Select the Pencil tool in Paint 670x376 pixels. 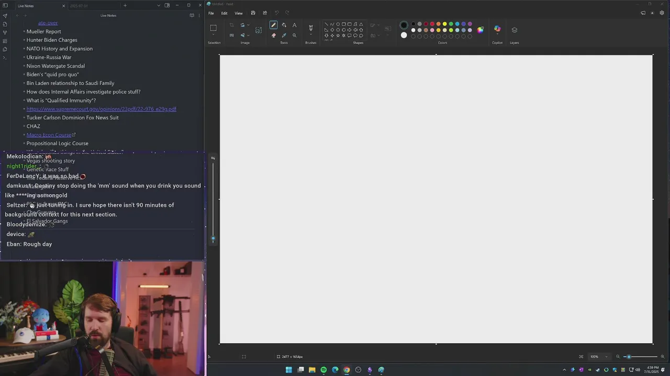coord(273,25)
